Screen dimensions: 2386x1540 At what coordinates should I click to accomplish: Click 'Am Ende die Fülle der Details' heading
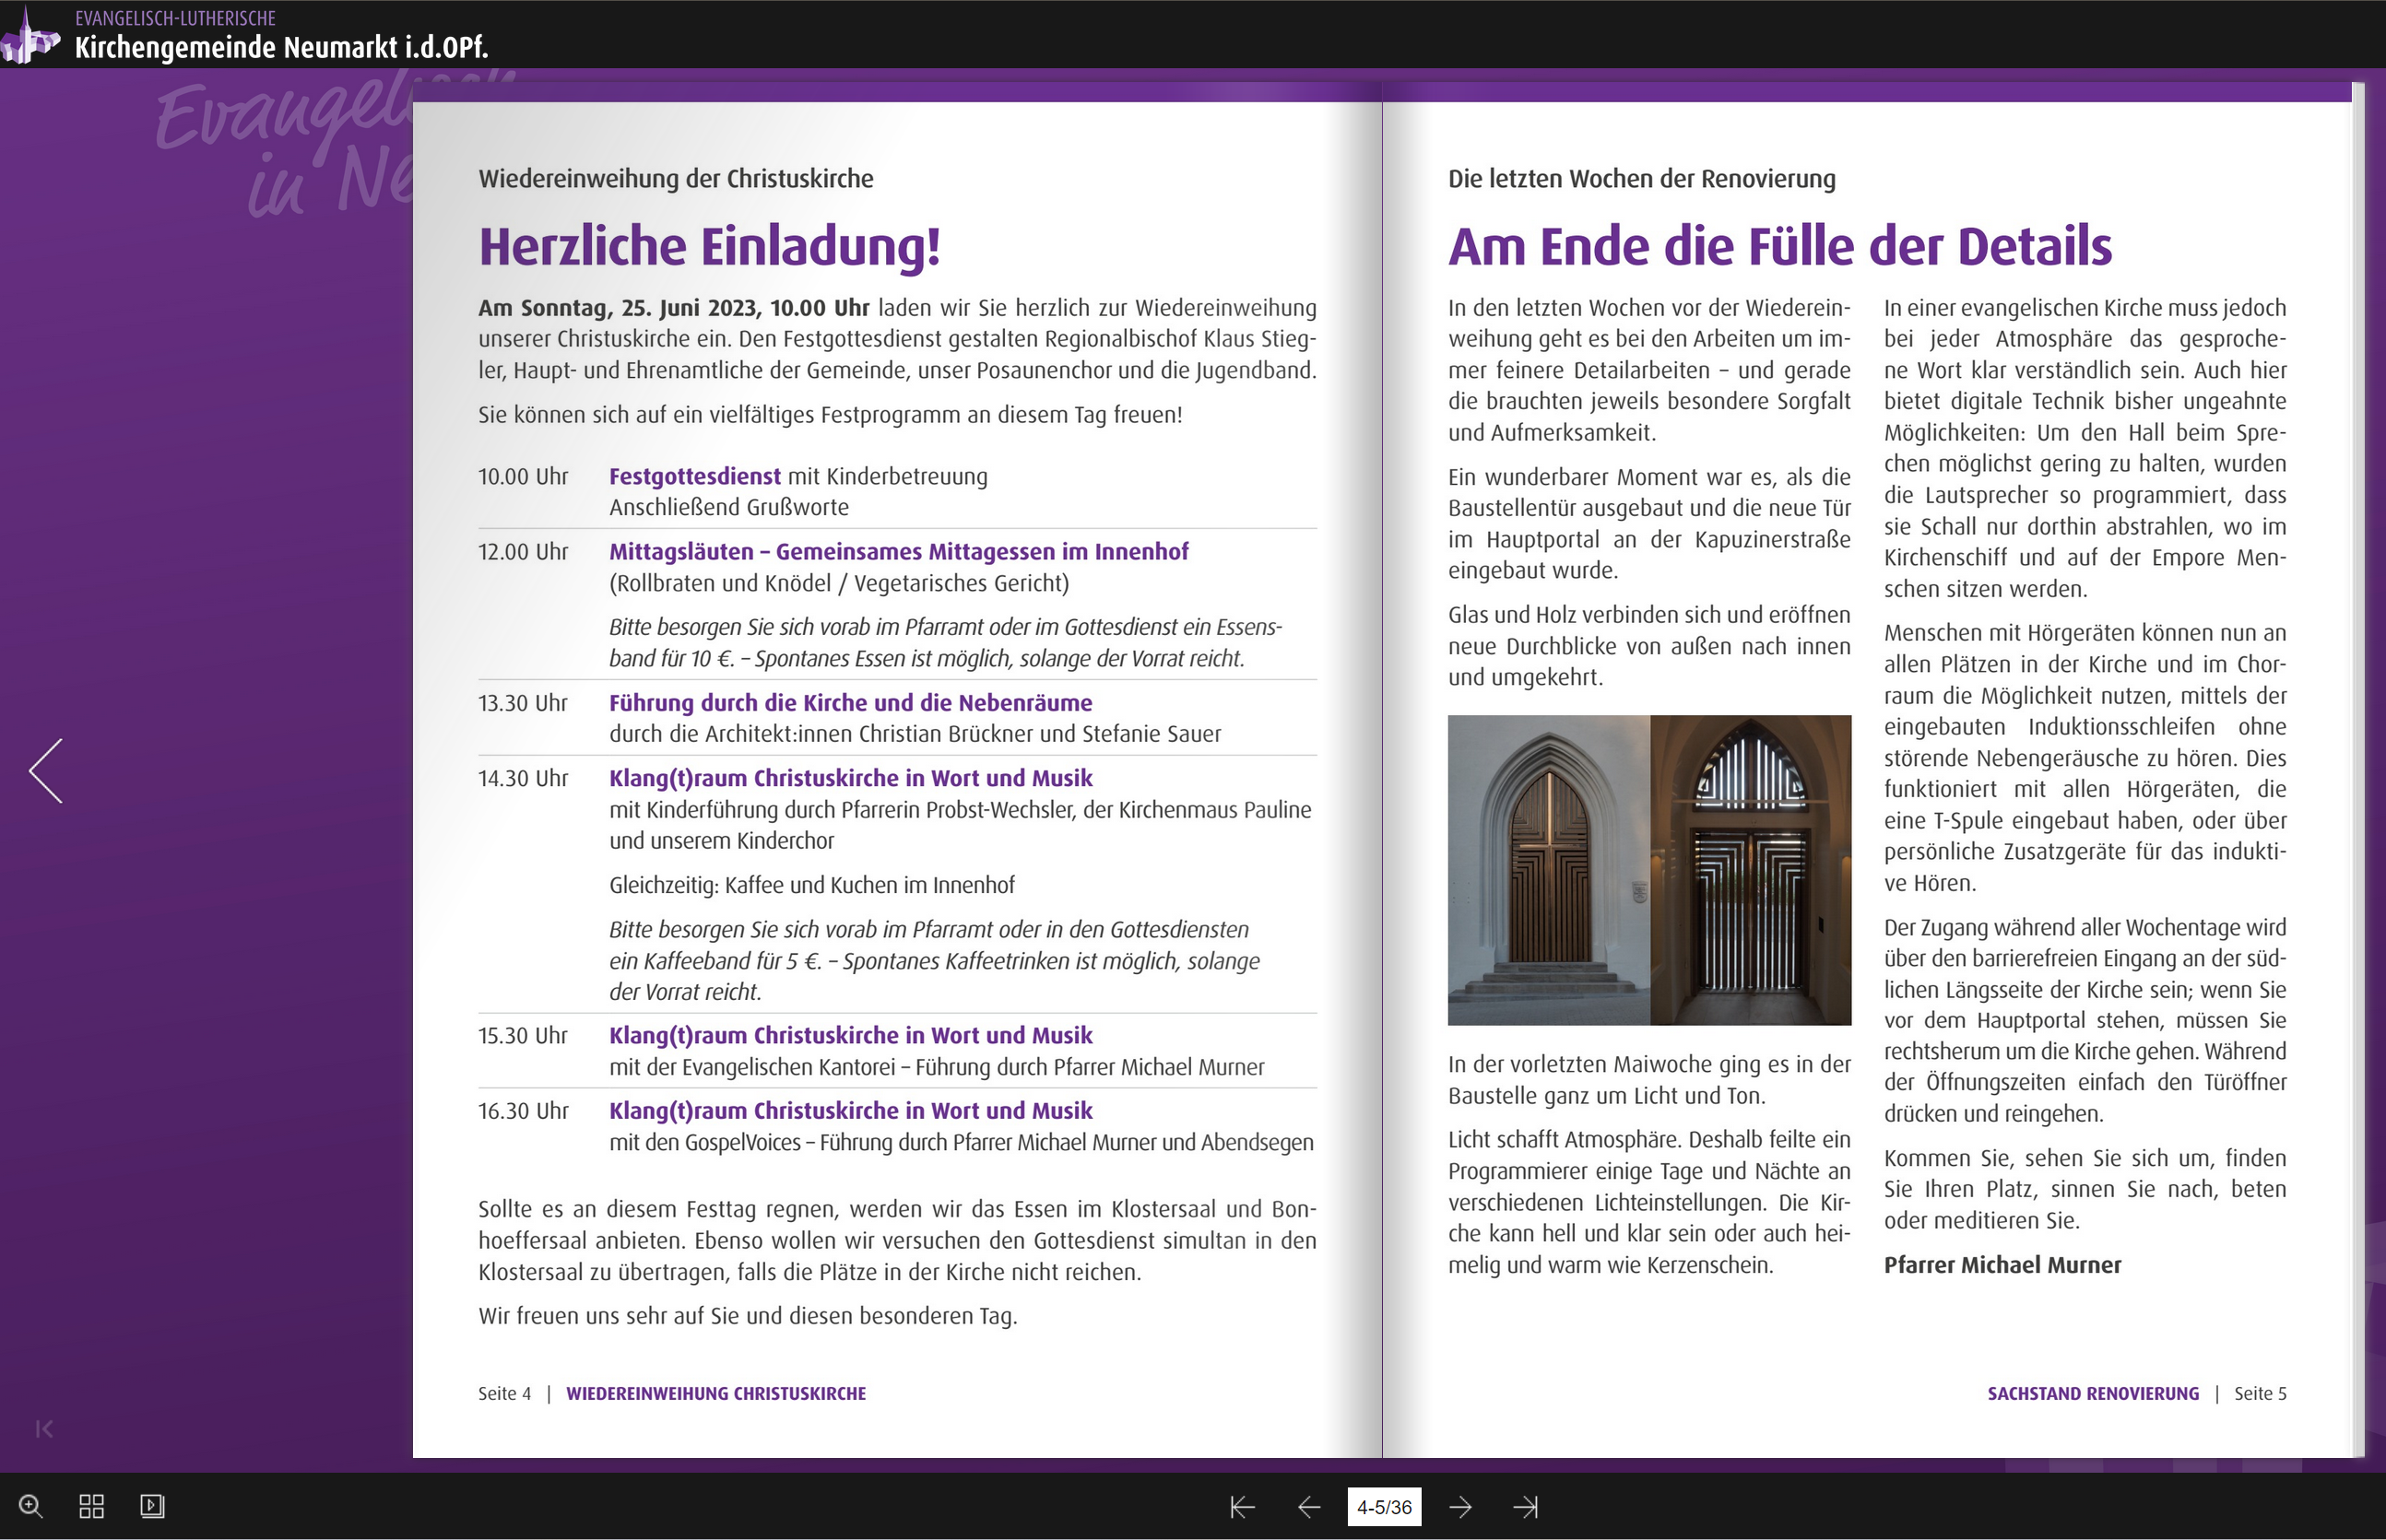pyautogui.click(x=1778, y=247)
